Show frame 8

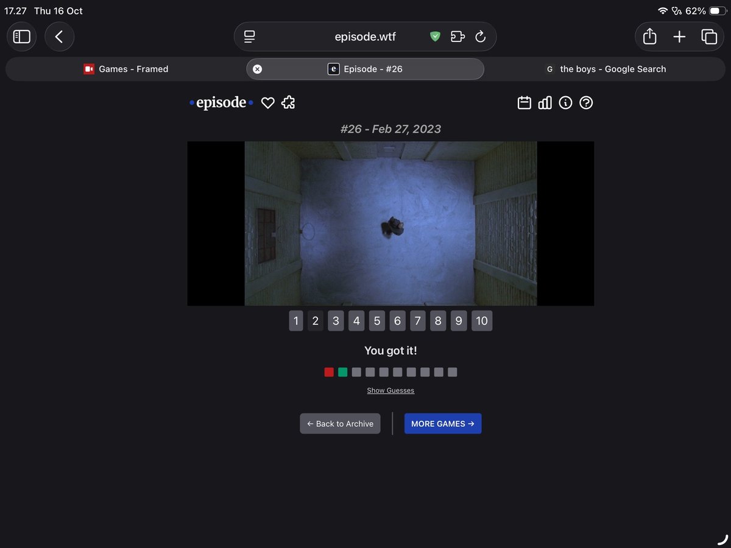click(x=438, y=321)
